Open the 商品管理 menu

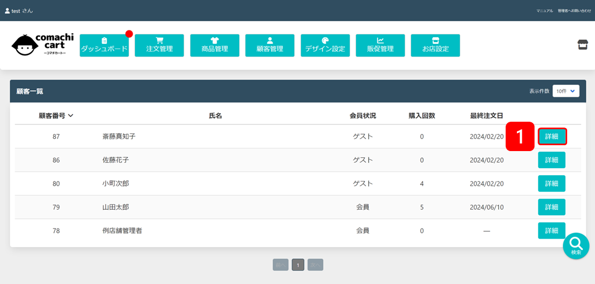click(x=215, y=45)
